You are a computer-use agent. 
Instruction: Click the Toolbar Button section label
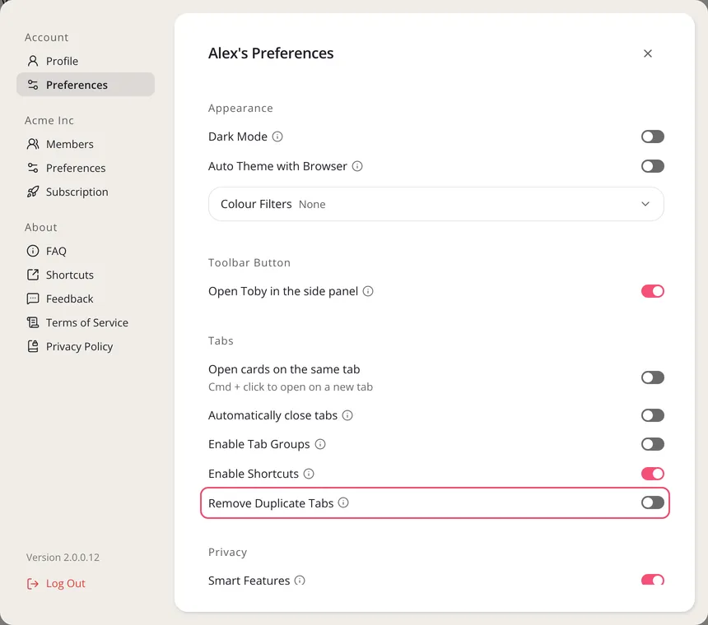(249, 262)
